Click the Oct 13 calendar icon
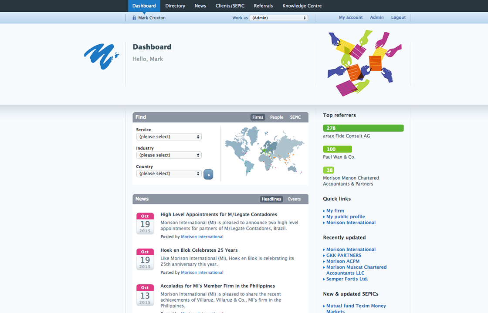The image size is (488, 313). pyautogui.click(x=145, y=295)
